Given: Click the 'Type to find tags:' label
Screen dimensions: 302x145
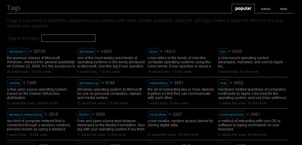Looking at the screenshot, I should coord(23,38).
